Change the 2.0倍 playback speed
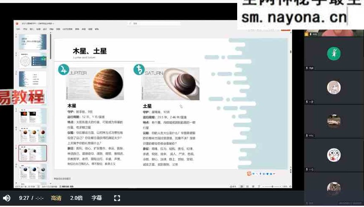This screenshot has width=364, height=207. click(x=77, y=198)
